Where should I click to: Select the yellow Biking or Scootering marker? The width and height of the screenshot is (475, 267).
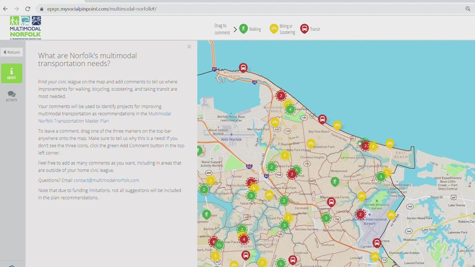(274, 29)
